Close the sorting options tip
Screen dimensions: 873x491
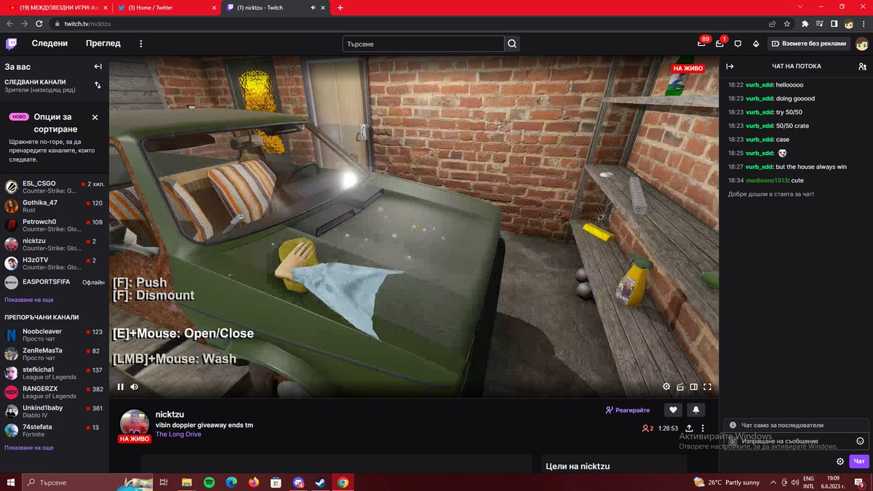95,117
